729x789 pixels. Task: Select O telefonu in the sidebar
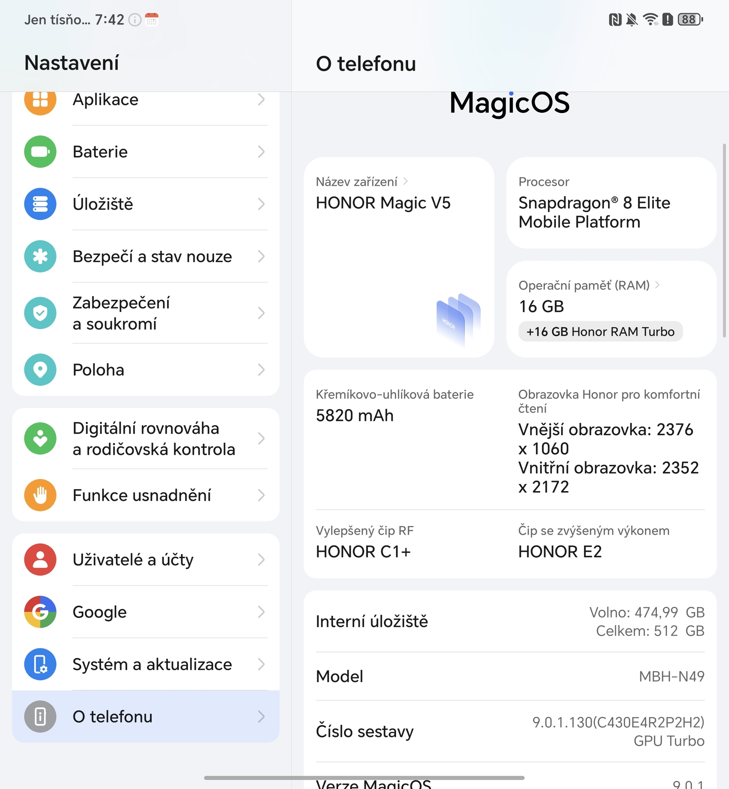click(x=112, y=717)
